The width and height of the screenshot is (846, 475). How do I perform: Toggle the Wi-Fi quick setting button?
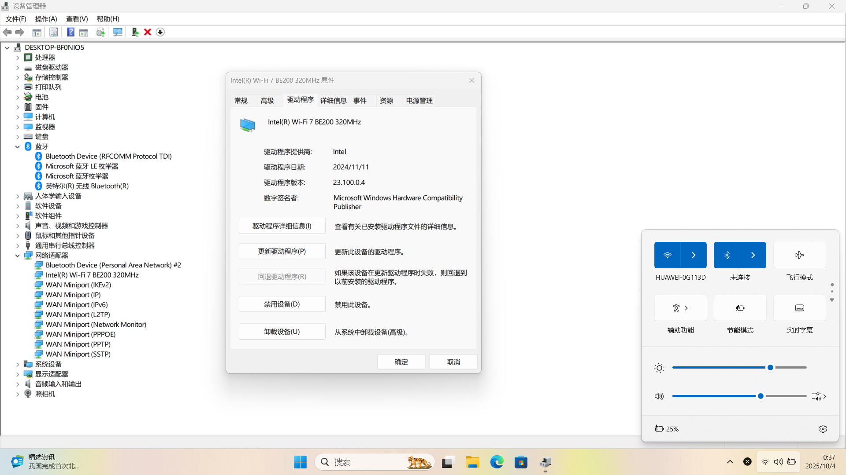pos(667,255)
